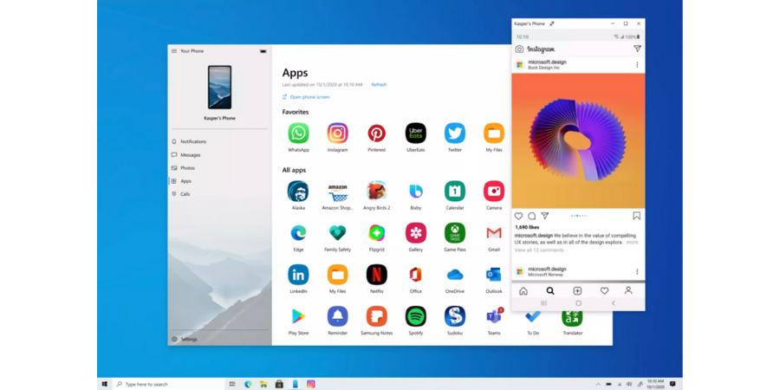Bookmark the Instagram post

click(x=636, y=216)
